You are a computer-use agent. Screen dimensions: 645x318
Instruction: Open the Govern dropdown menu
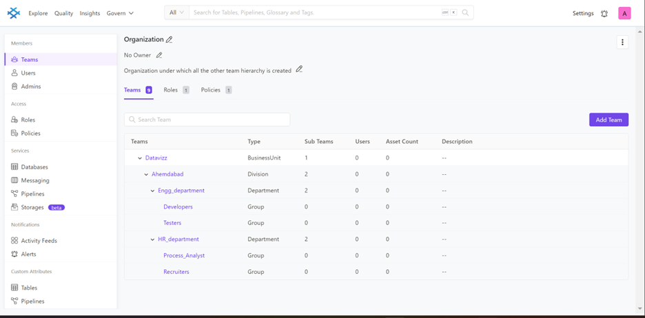[120, 13]
